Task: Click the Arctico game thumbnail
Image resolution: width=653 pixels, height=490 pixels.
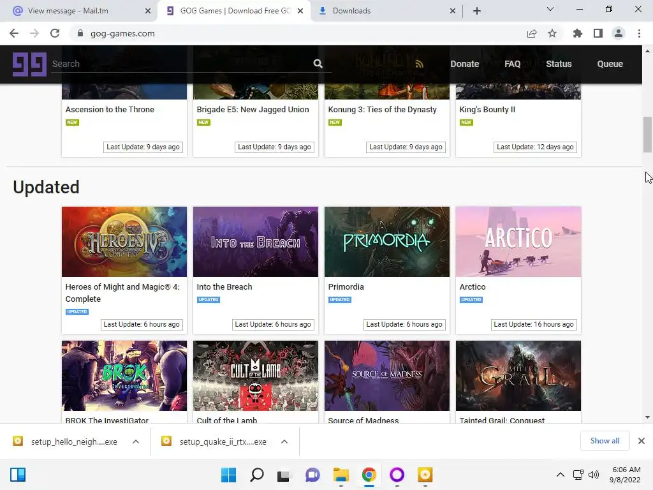Action: click(518, 242)
